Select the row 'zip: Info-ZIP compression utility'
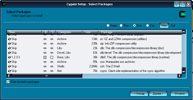The width and height of the screenshot is (193, 100). click(x=94, y=44)
